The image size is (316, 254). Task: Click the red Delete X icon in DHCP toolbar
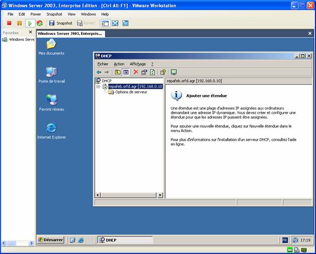pyautogui.click(x=136, y=72)
